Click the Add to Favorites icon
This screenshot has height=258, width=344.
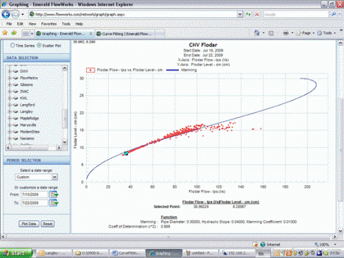pos(14,33)
